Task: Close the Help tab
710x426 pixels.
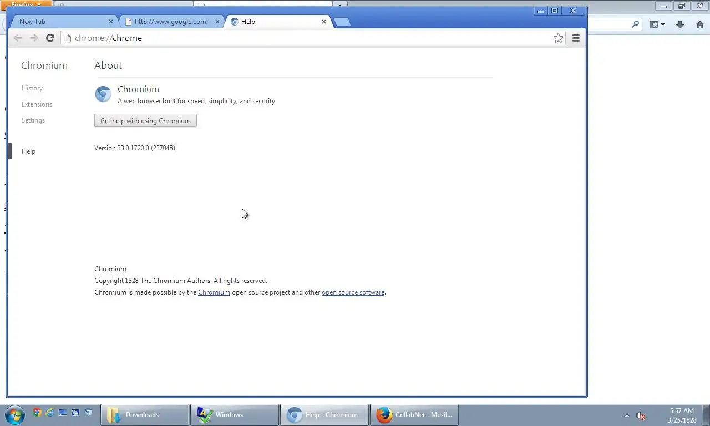Action: point(324,22)
